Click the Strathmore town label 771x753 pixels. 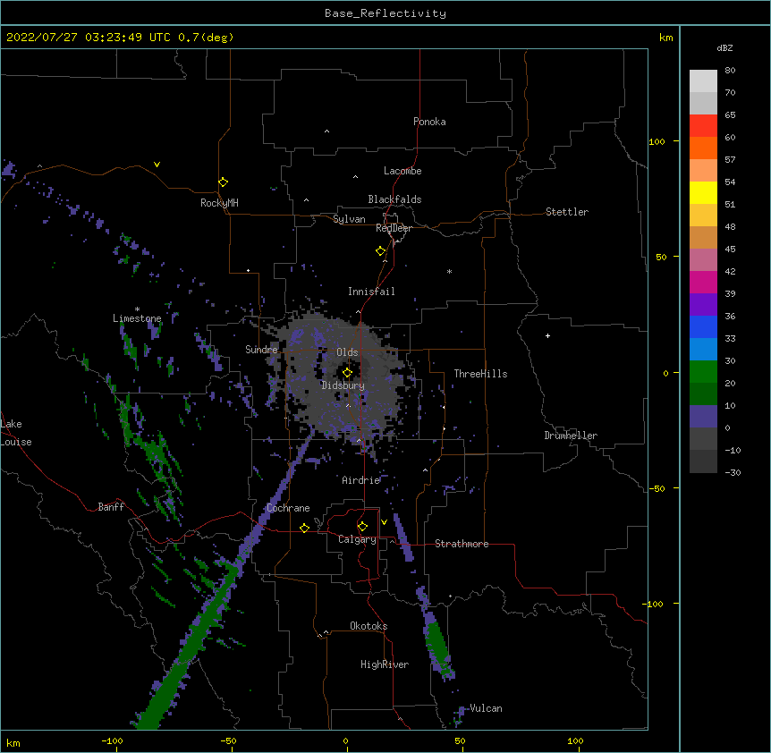pyautogui.click(x=462, y=544)
